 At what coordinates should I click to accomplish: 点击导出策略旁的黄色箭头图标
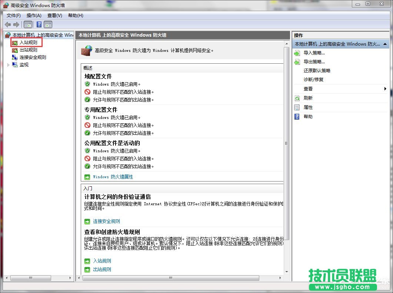pos(297,61)
